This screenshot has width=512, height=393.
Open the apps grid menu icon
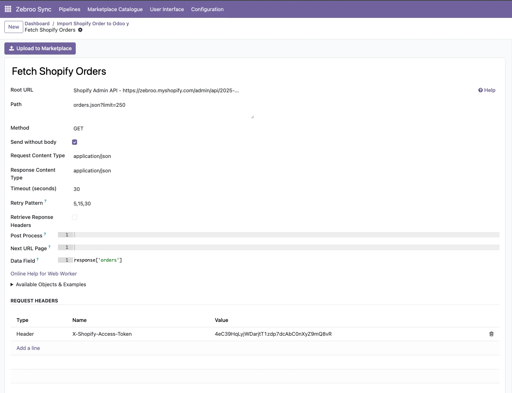[8, 9]
